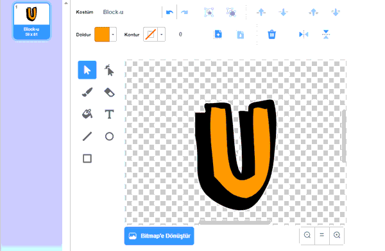Flip the costume horizontally

pyautogui.click(x=304, y=35)
